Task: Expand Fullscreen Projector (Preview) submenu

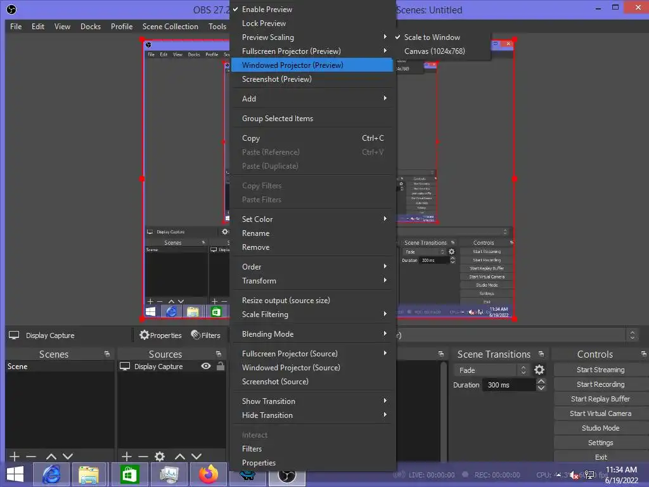Action: pos(311,51)
